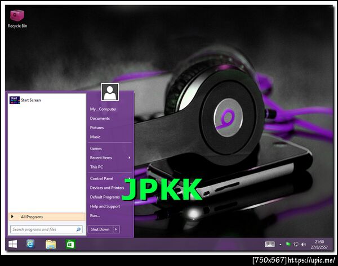This screenshot has width=338, height=266.
Task: Show hidden tray icons arrow
Action: [x=281, y=245]
